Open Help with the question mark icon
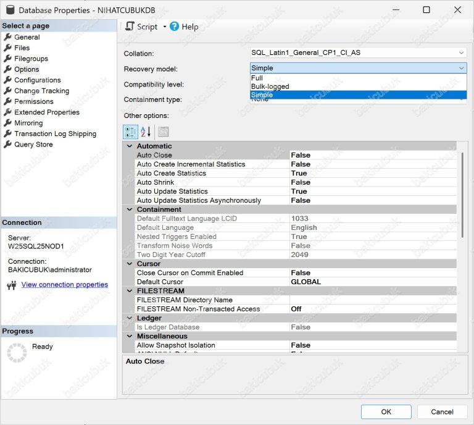 point(175,27)
